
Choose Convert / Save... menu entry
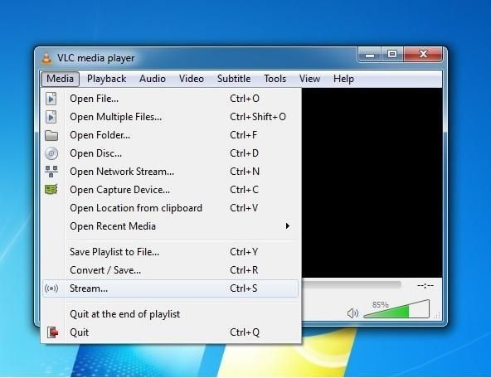[171, 270]
